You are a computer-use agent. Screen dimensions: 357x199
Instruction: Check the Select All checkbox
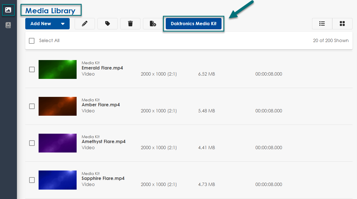click(32, 41)
